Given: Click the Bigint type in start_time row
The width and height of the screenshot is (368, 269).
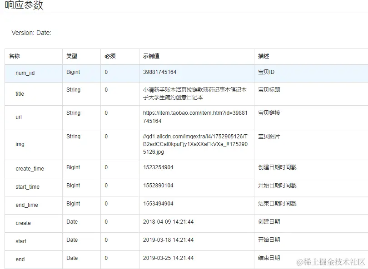Looking at the screenshot, I should point(73,186).
